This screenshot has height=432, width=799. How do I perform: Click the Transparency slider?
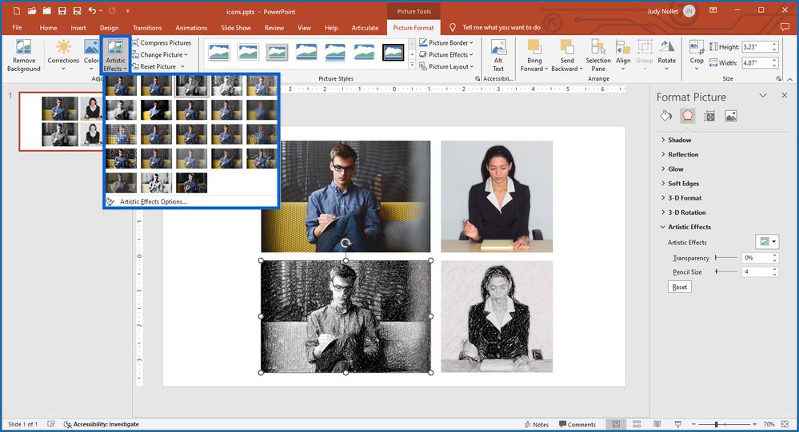pos(726,258)
